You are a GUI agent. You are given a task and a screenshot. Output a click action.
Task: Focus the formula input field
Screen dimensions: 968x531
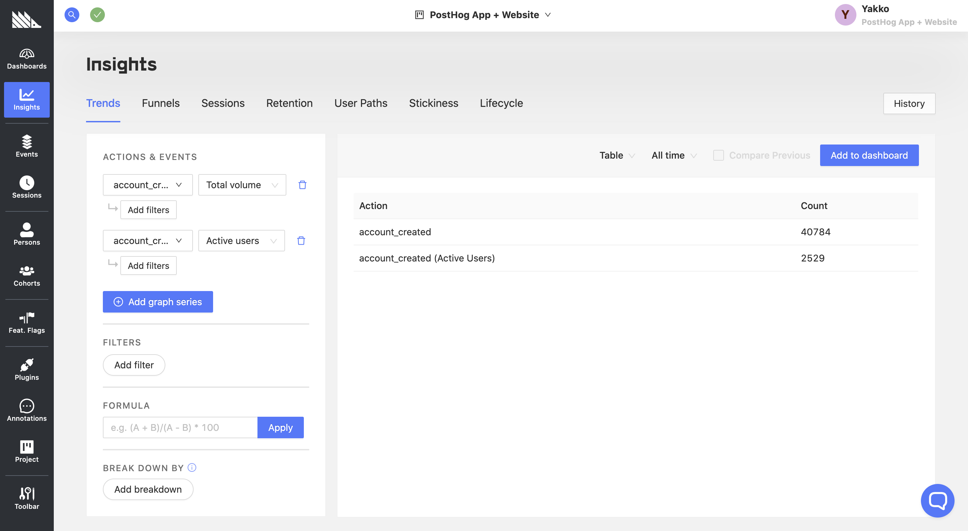point(180,427)
